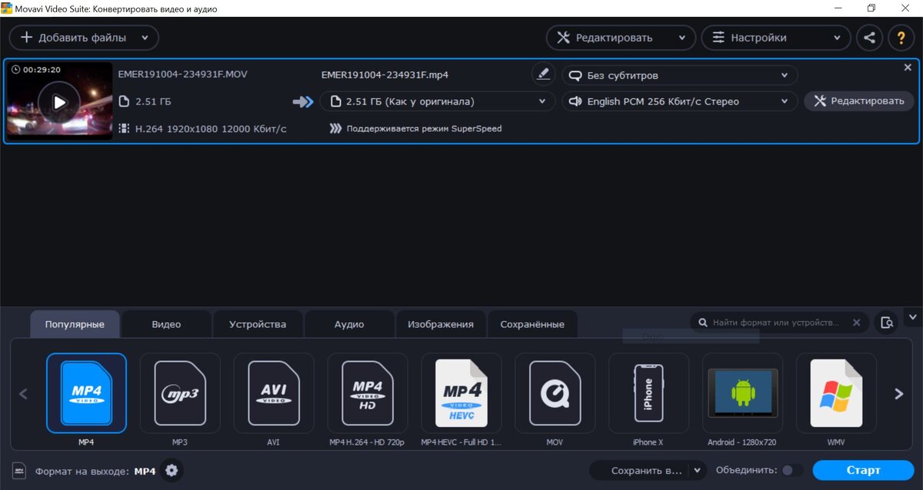Open the English PCM audio track dropdown
This screenshot has width=923, height=490.
tap(680, 101)
